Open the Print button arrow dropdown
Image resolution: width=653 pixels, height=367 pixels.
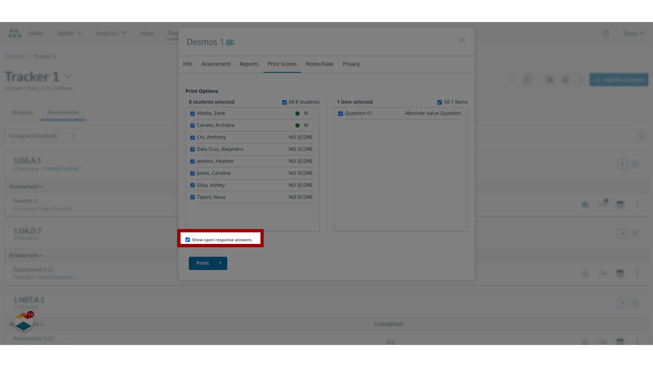(220, 263)
